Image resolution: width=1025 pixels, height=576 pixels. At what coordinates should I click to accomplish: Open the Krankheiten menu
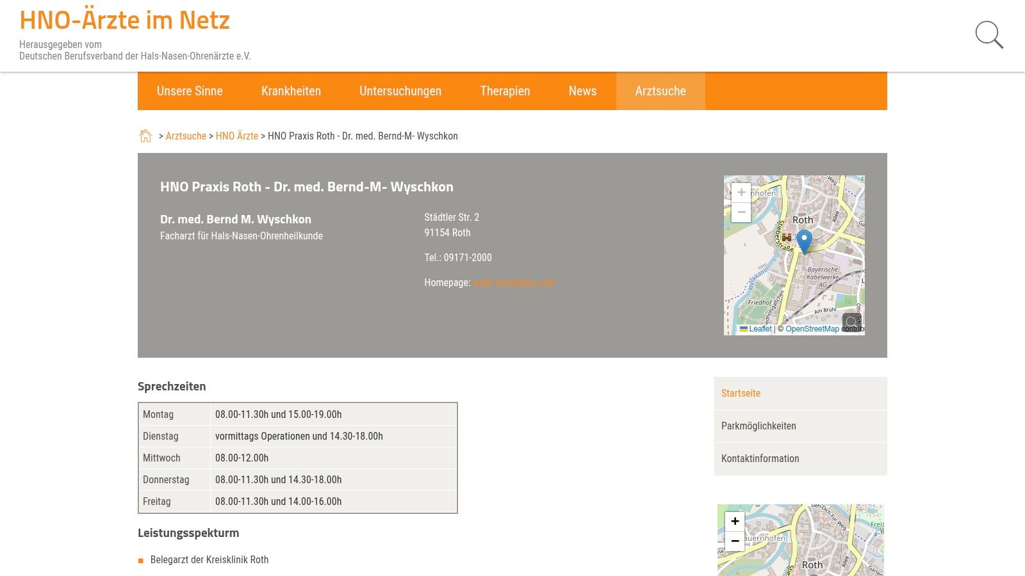click(291, 91)
